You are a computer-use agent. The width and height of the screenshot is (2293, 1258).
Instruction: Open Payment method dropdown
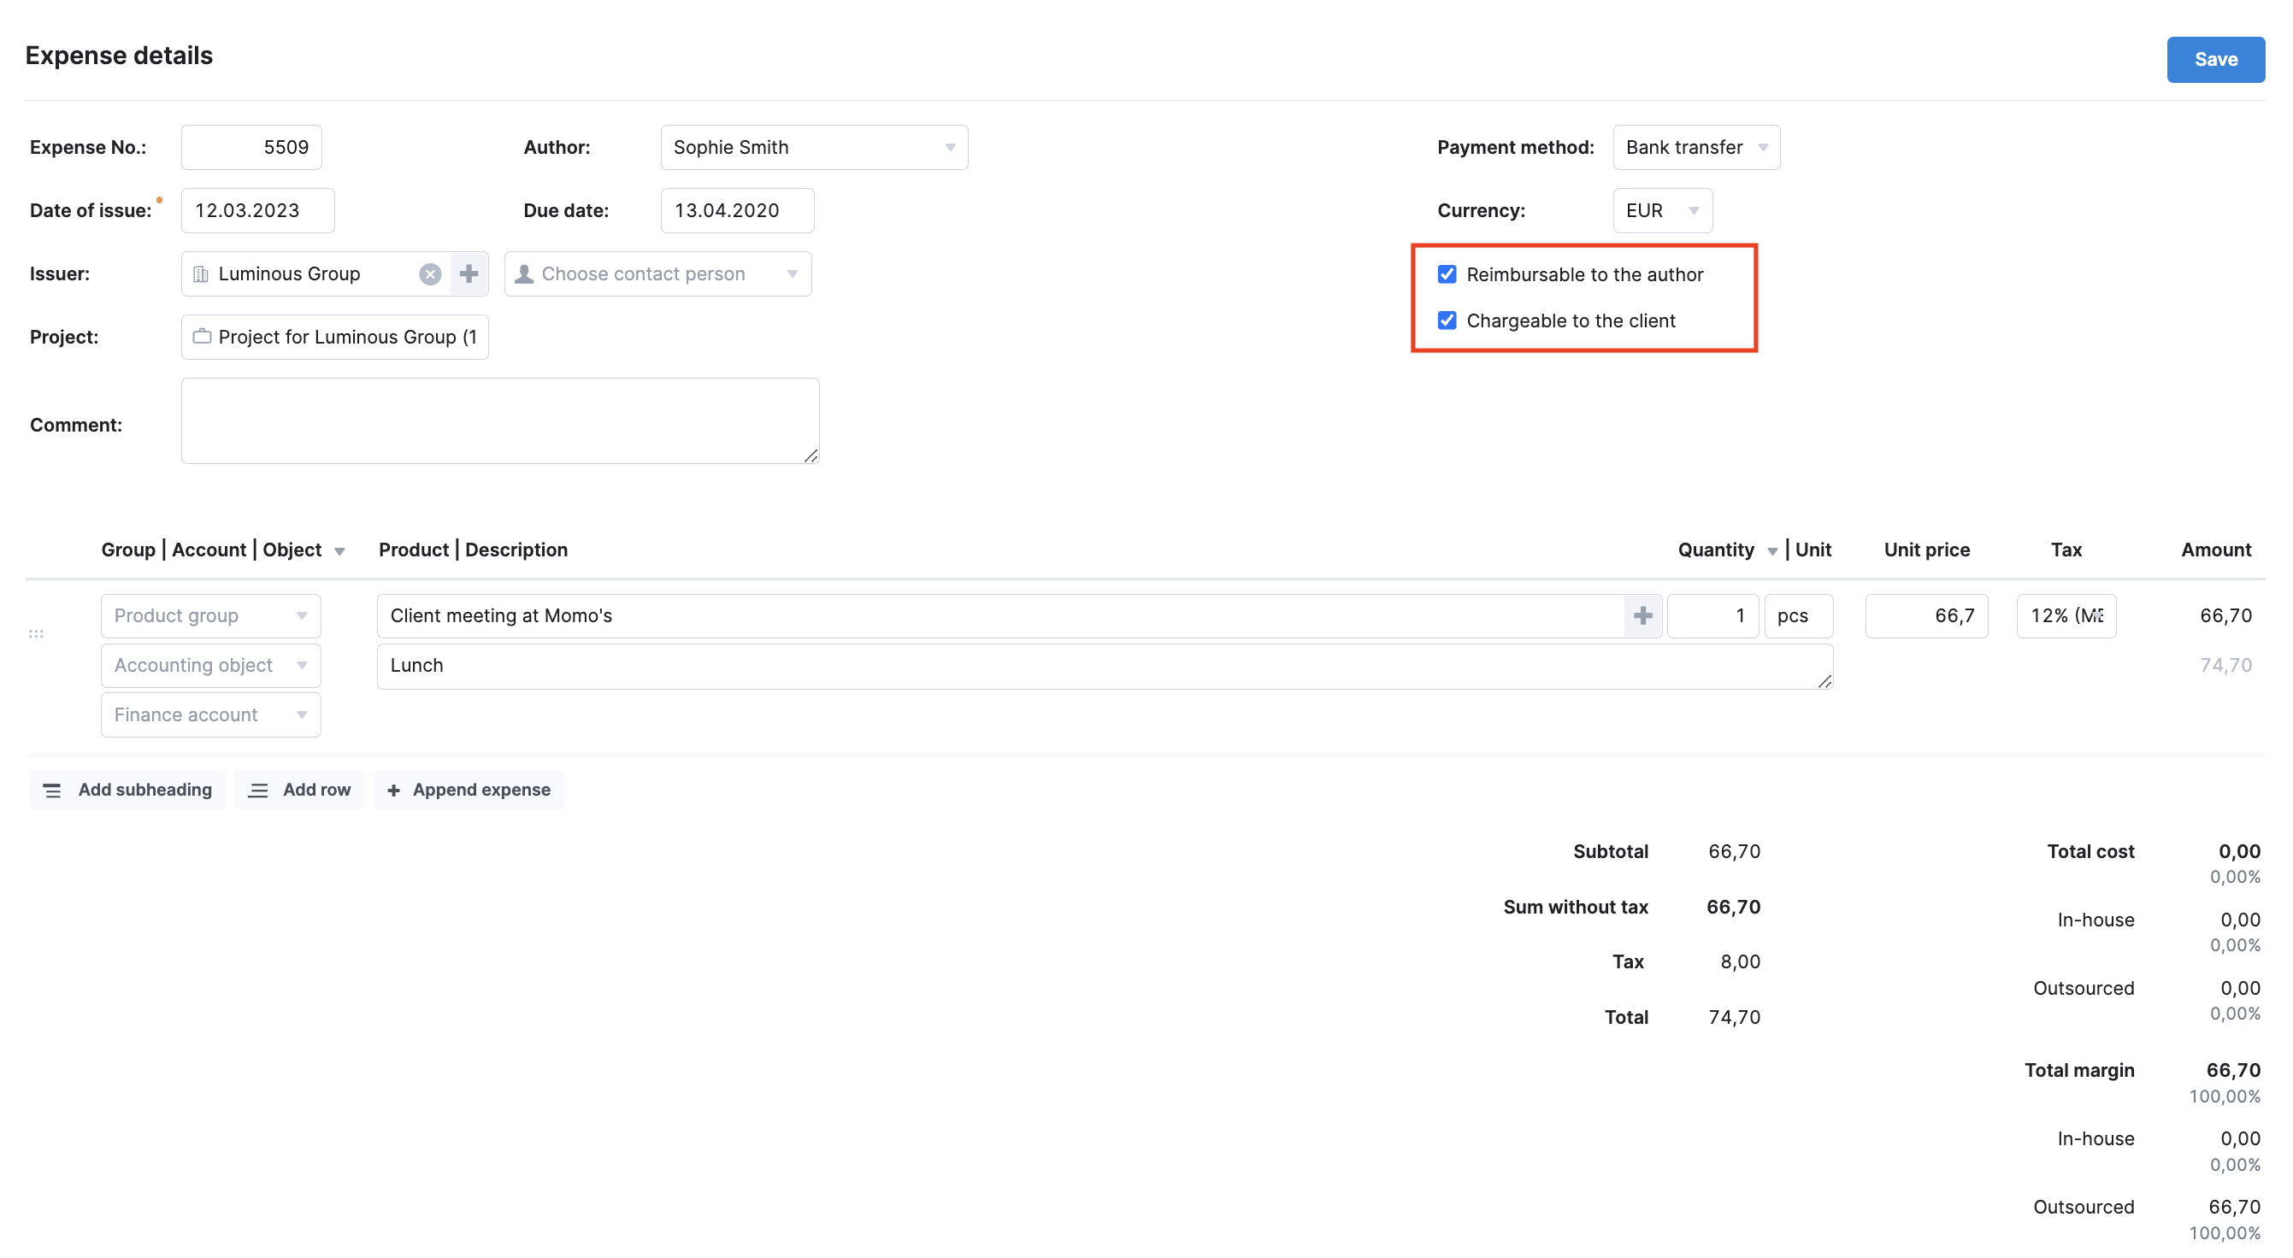[x=1695, y=148]
